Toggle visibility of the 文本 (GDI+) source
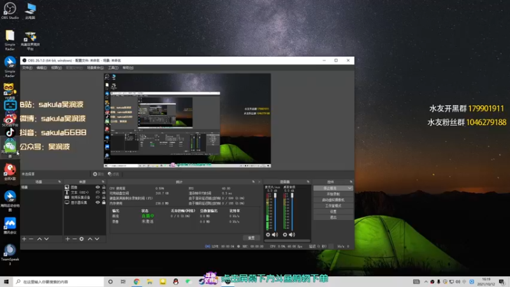This screenshot has height=287, width=510. [98, 193]
